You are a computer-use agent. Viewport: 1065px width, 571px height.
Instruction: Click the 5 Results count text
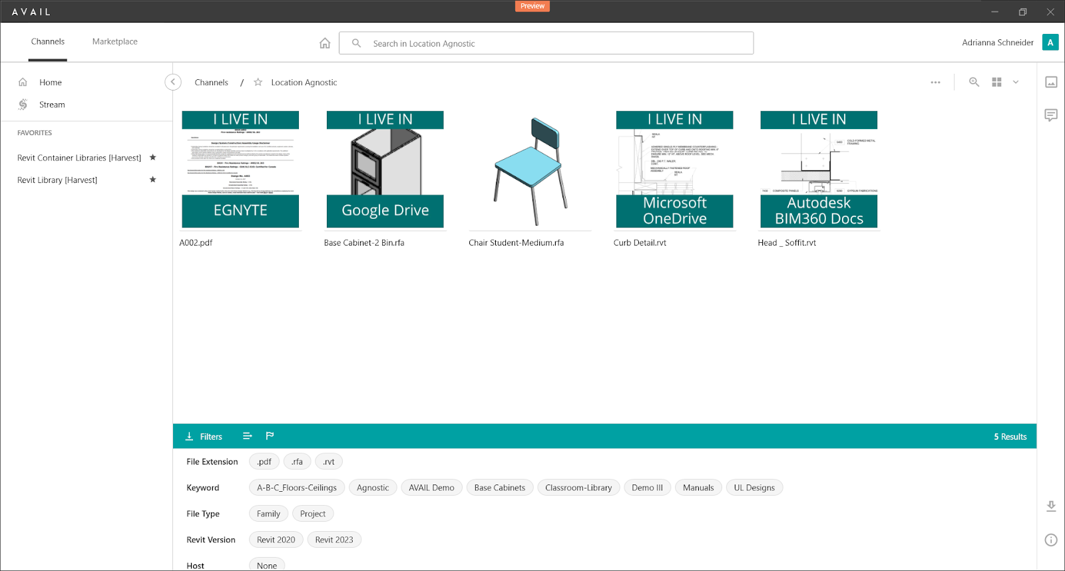point(1010,437)
